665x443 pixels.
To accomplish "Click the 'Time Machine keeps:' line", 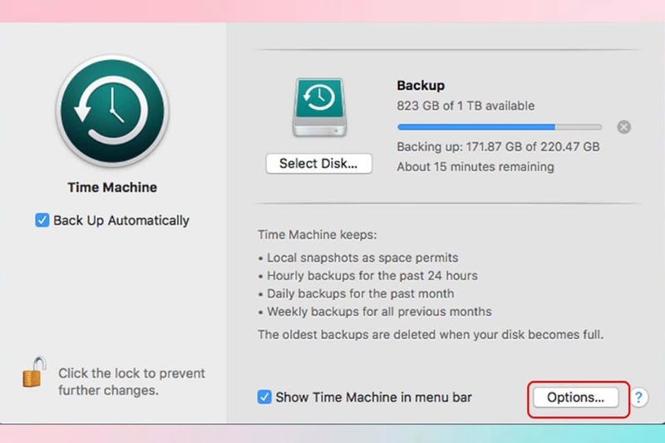I will pos(318,235).
